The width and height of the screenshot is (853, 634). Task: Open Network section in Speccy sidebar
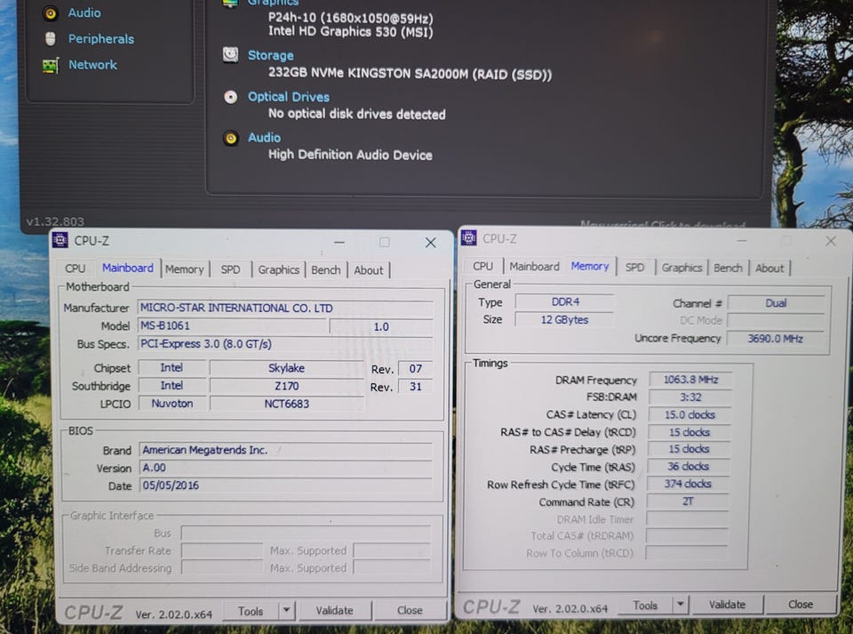pyautogui.click(x=92, y=65)
